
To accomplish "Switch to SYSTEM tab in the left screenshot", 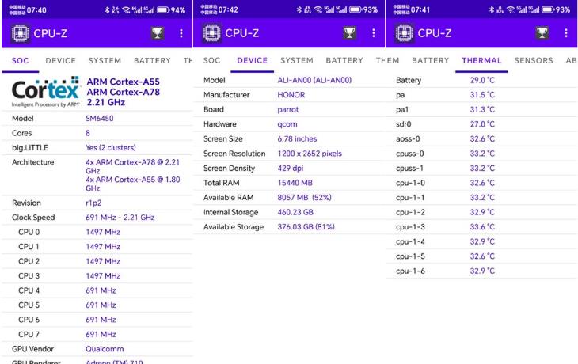I will 105,60.
